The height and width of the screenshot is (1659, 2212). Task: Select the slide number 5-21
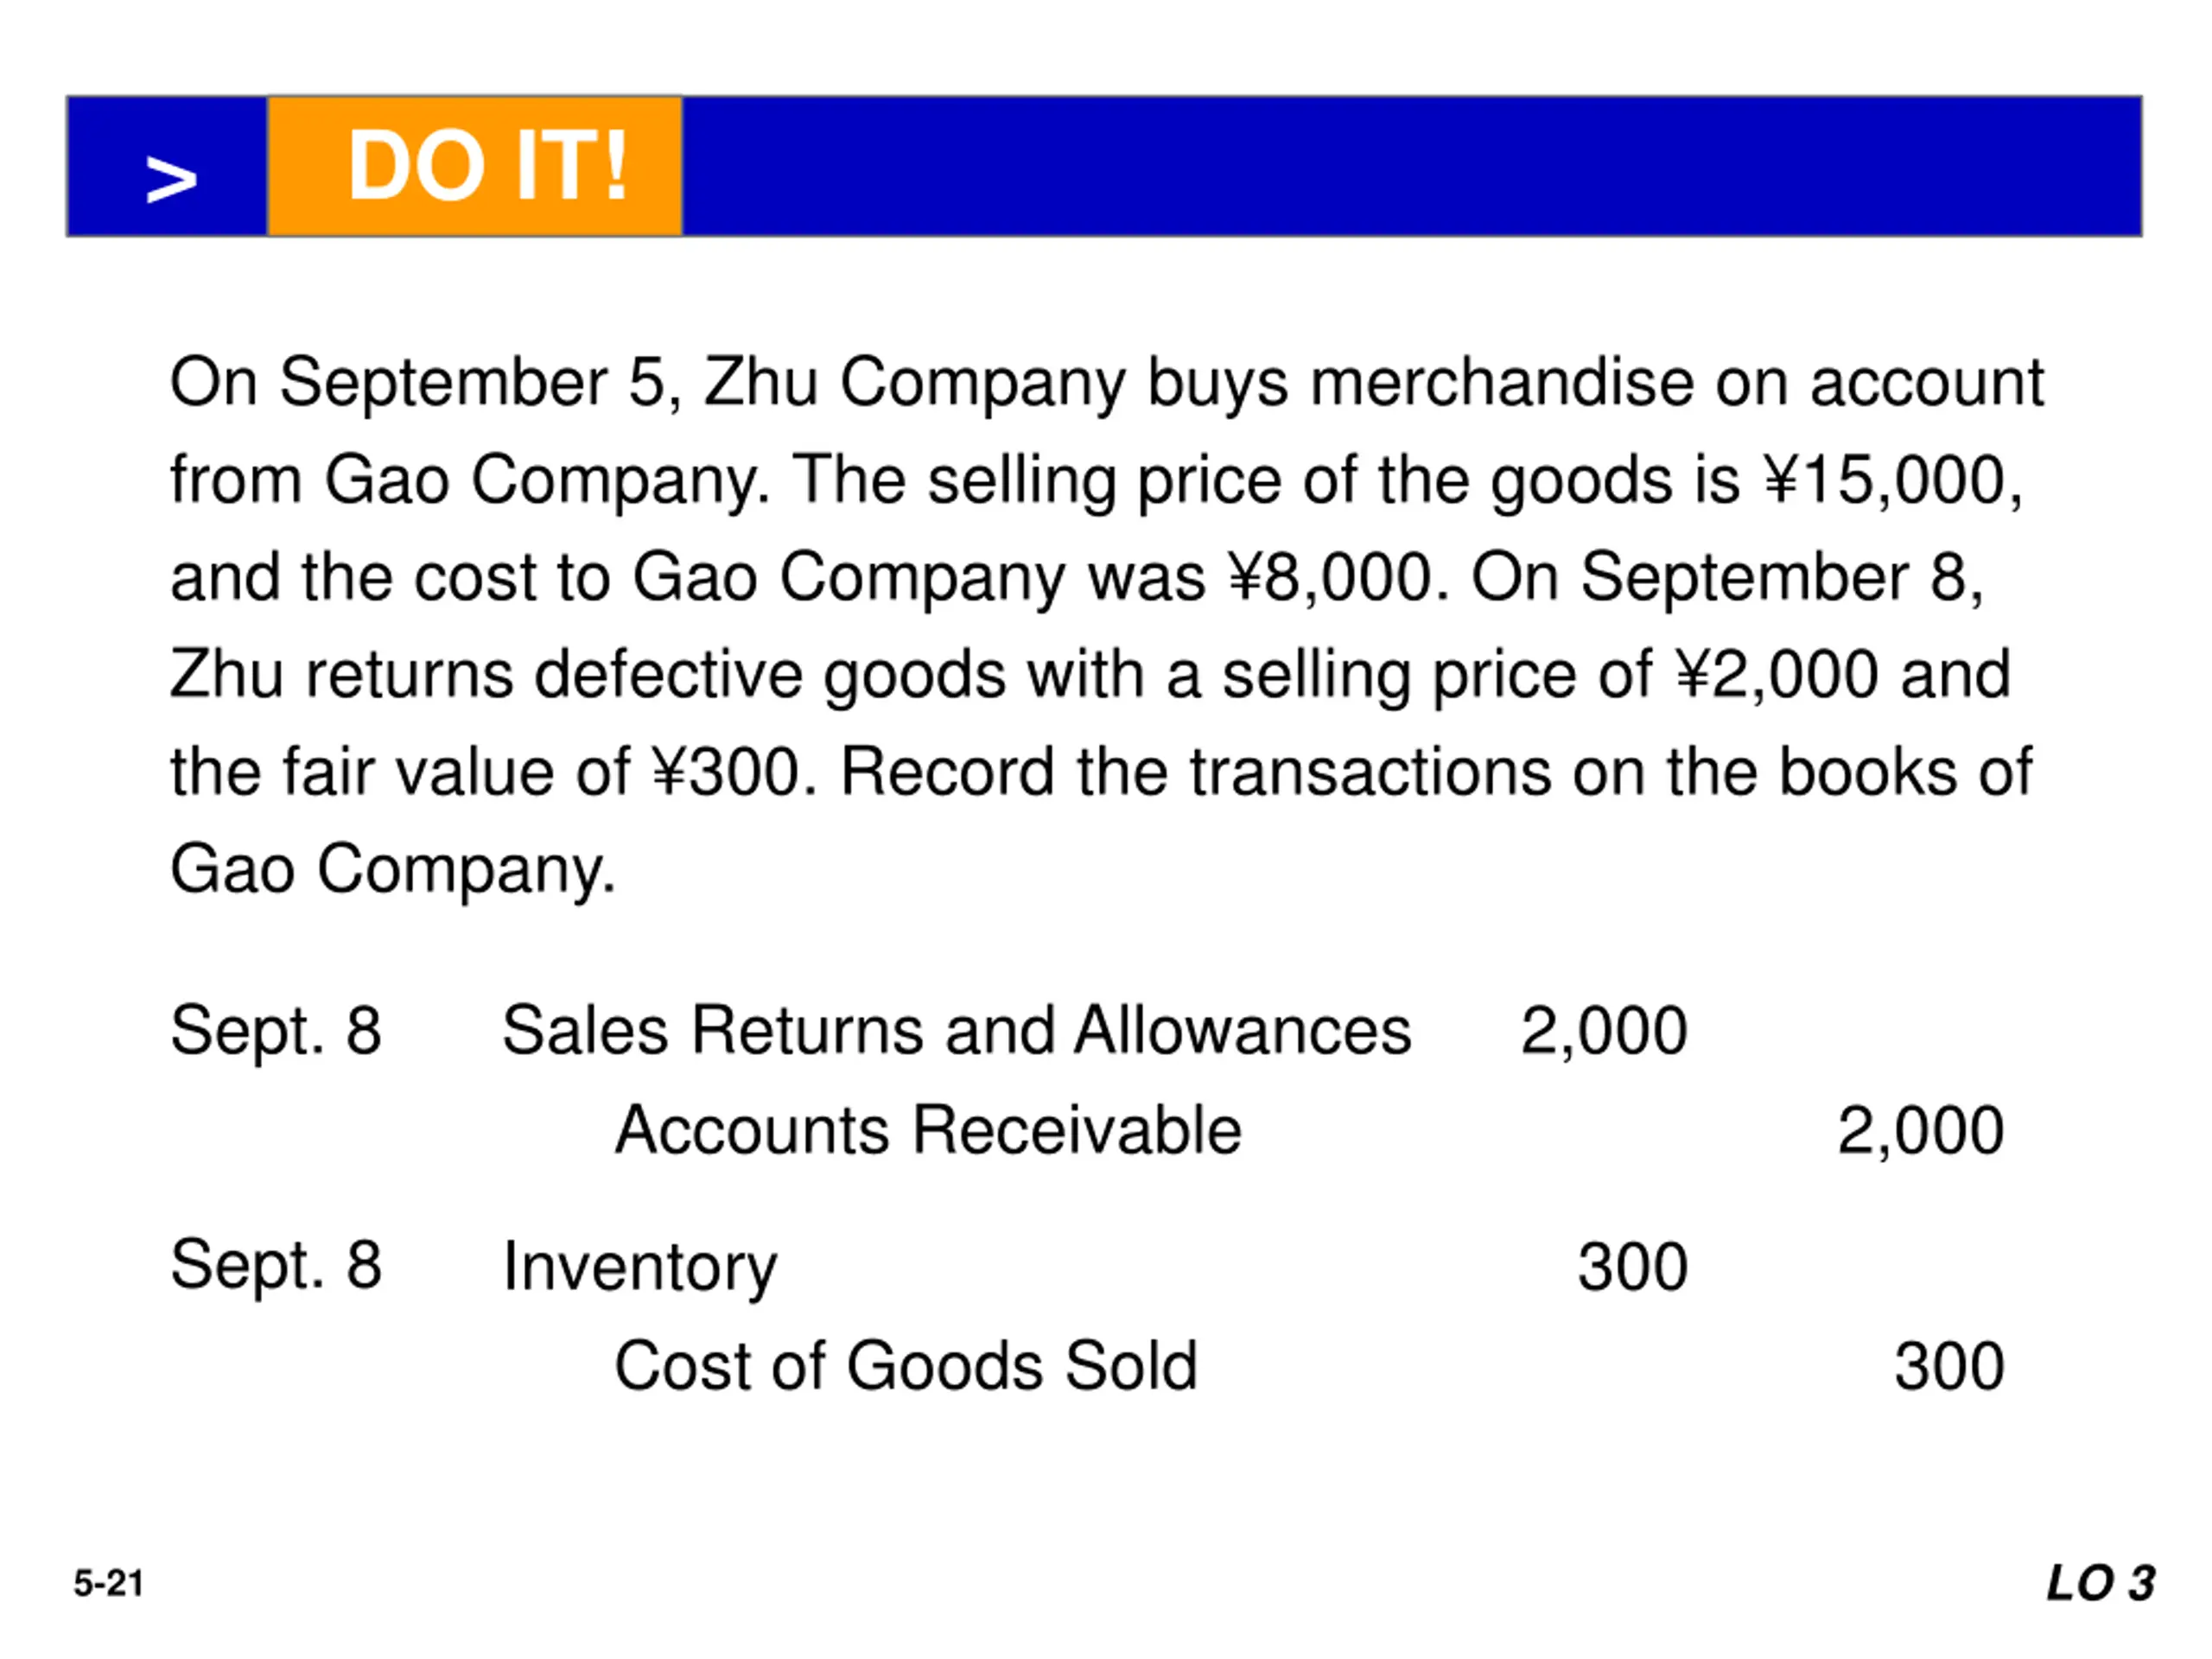108,1583
